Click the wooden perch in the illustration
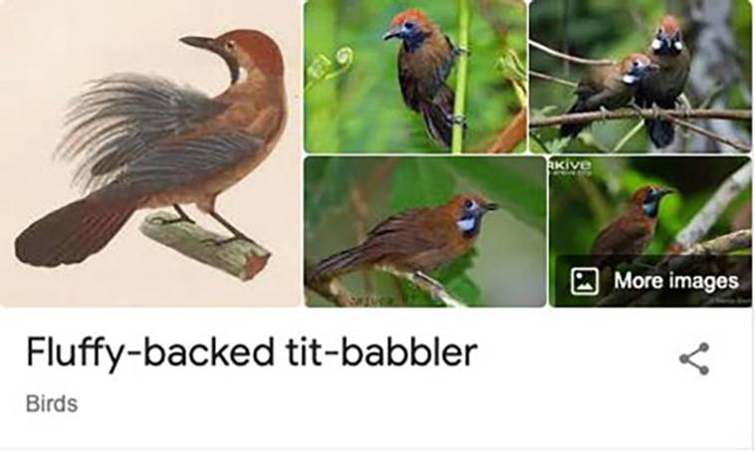The height and width of the screenshot is (451, 755). (206, 246)
